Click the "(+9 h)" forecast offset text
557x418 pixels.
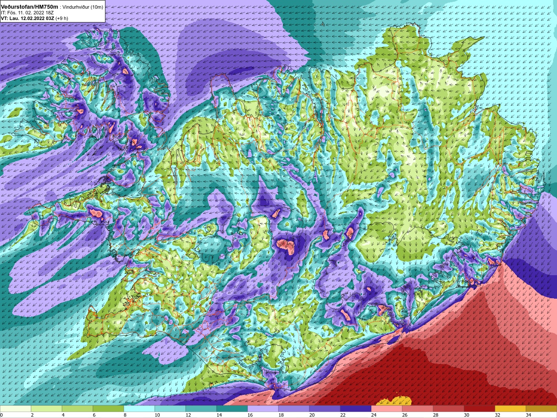pyautogui.click(x=62, y=18)
